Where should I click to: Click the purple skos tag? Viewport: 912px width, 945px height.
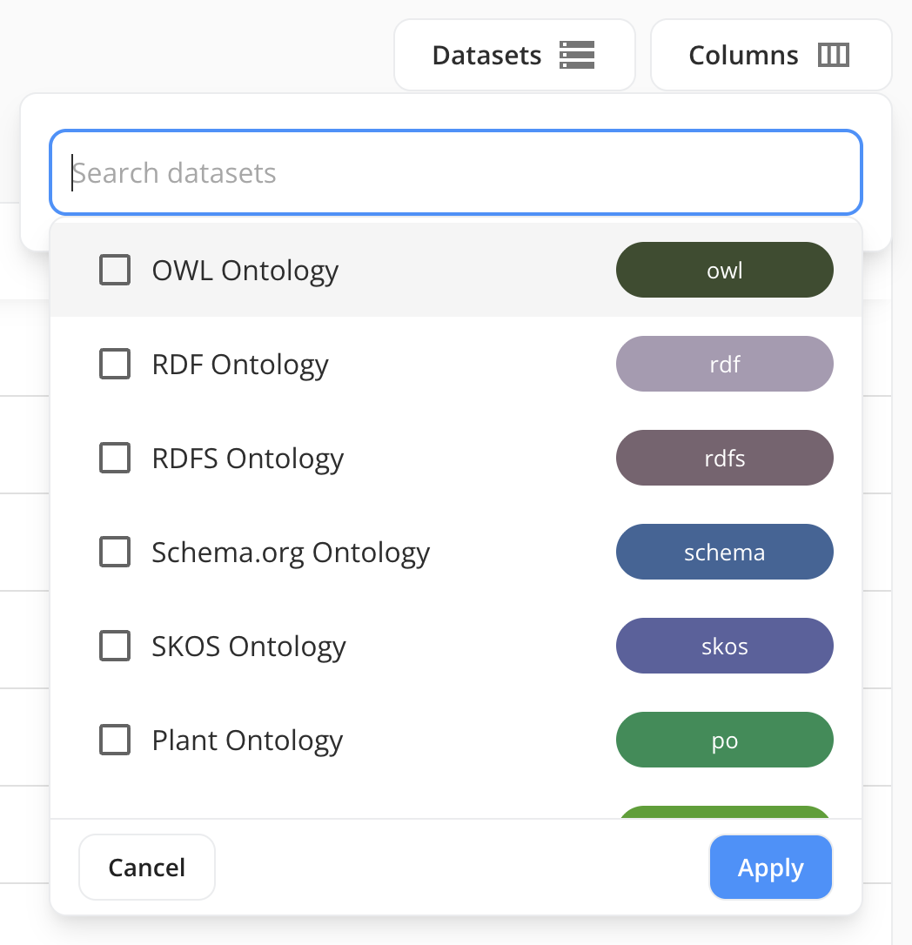tap(724, 646)
